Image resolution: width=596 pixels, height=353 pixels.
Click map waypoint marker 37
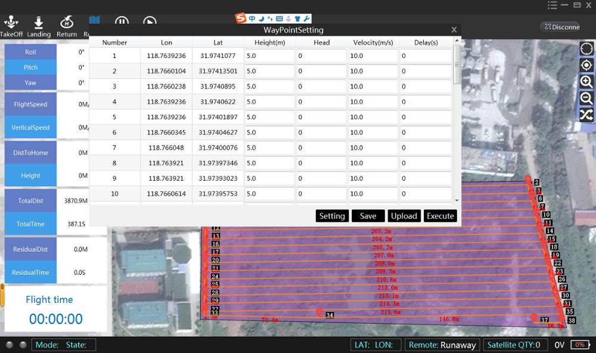pos(534,317)
